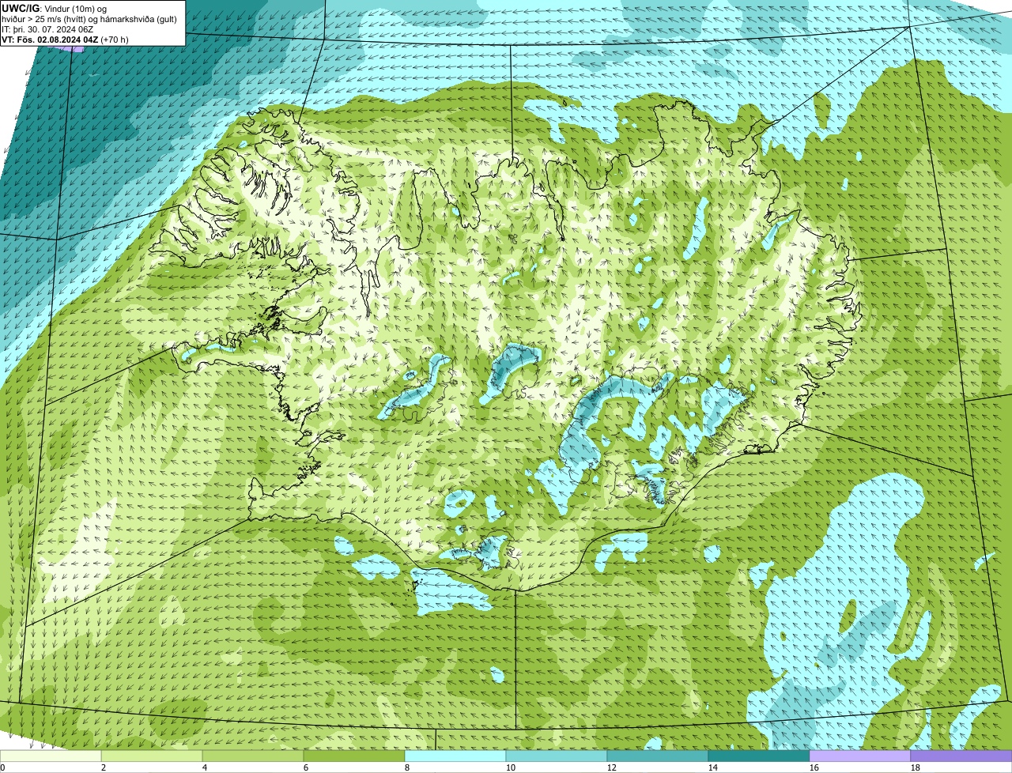Select the 8–10 m/s light cyan legend swatch
The image size is (1012, 773).
455,756
